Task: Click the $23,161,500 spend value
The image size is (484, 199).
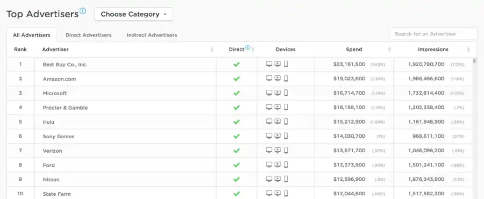Action: pos(349,64)
